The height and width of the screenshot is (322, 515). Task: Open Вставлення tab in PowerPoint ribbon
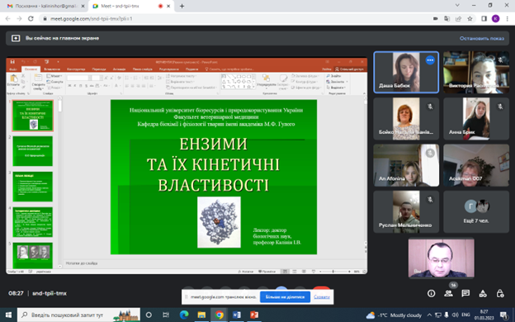point(52,69)
